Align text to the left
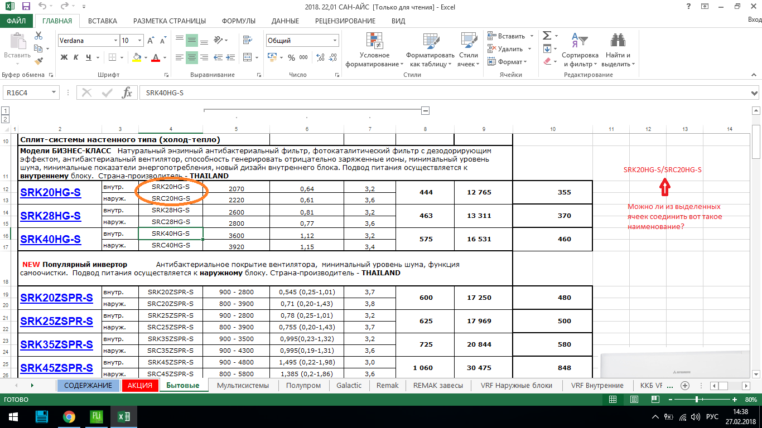The height and width of the screenshot is (428, 762). [x=179, y=57]
